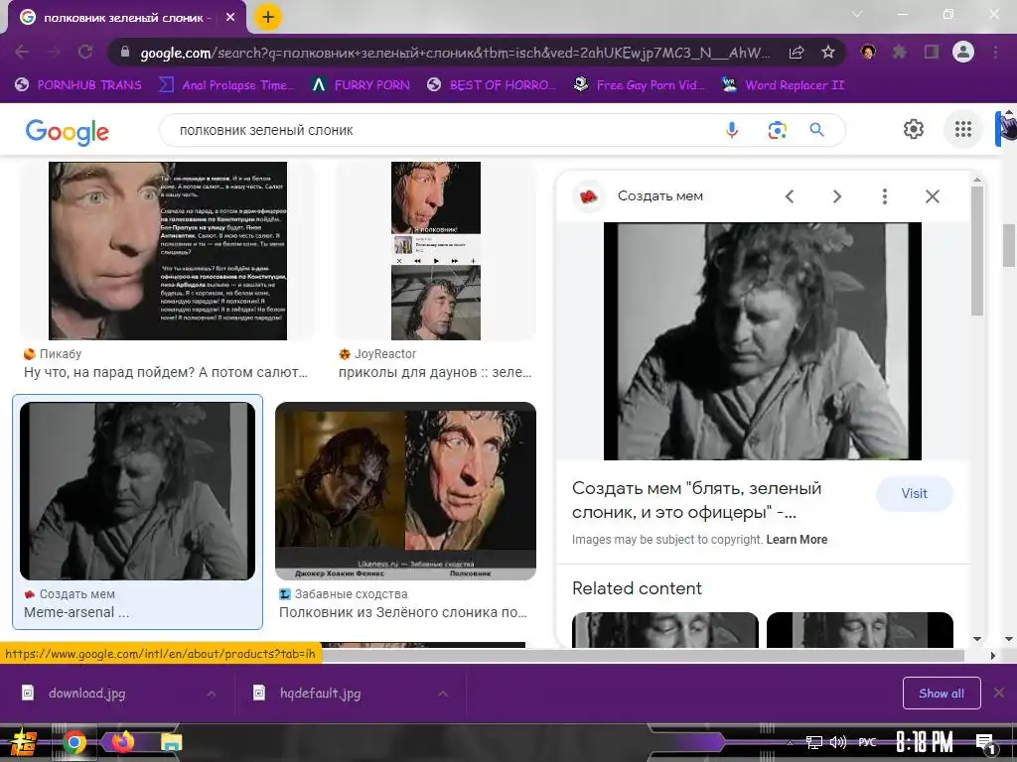
Task: Click the preview panel vertical scrollbar
Action: (x=977, y=251)
